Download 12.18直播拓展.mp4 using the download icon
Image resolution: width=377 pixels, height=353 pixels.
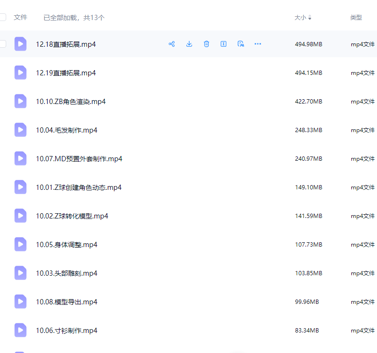point(189,44)
